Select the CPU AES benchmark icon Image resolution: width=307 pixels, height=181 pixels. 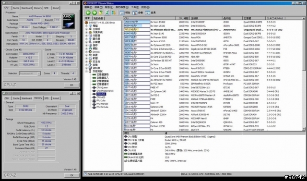(x=94, y=97)
